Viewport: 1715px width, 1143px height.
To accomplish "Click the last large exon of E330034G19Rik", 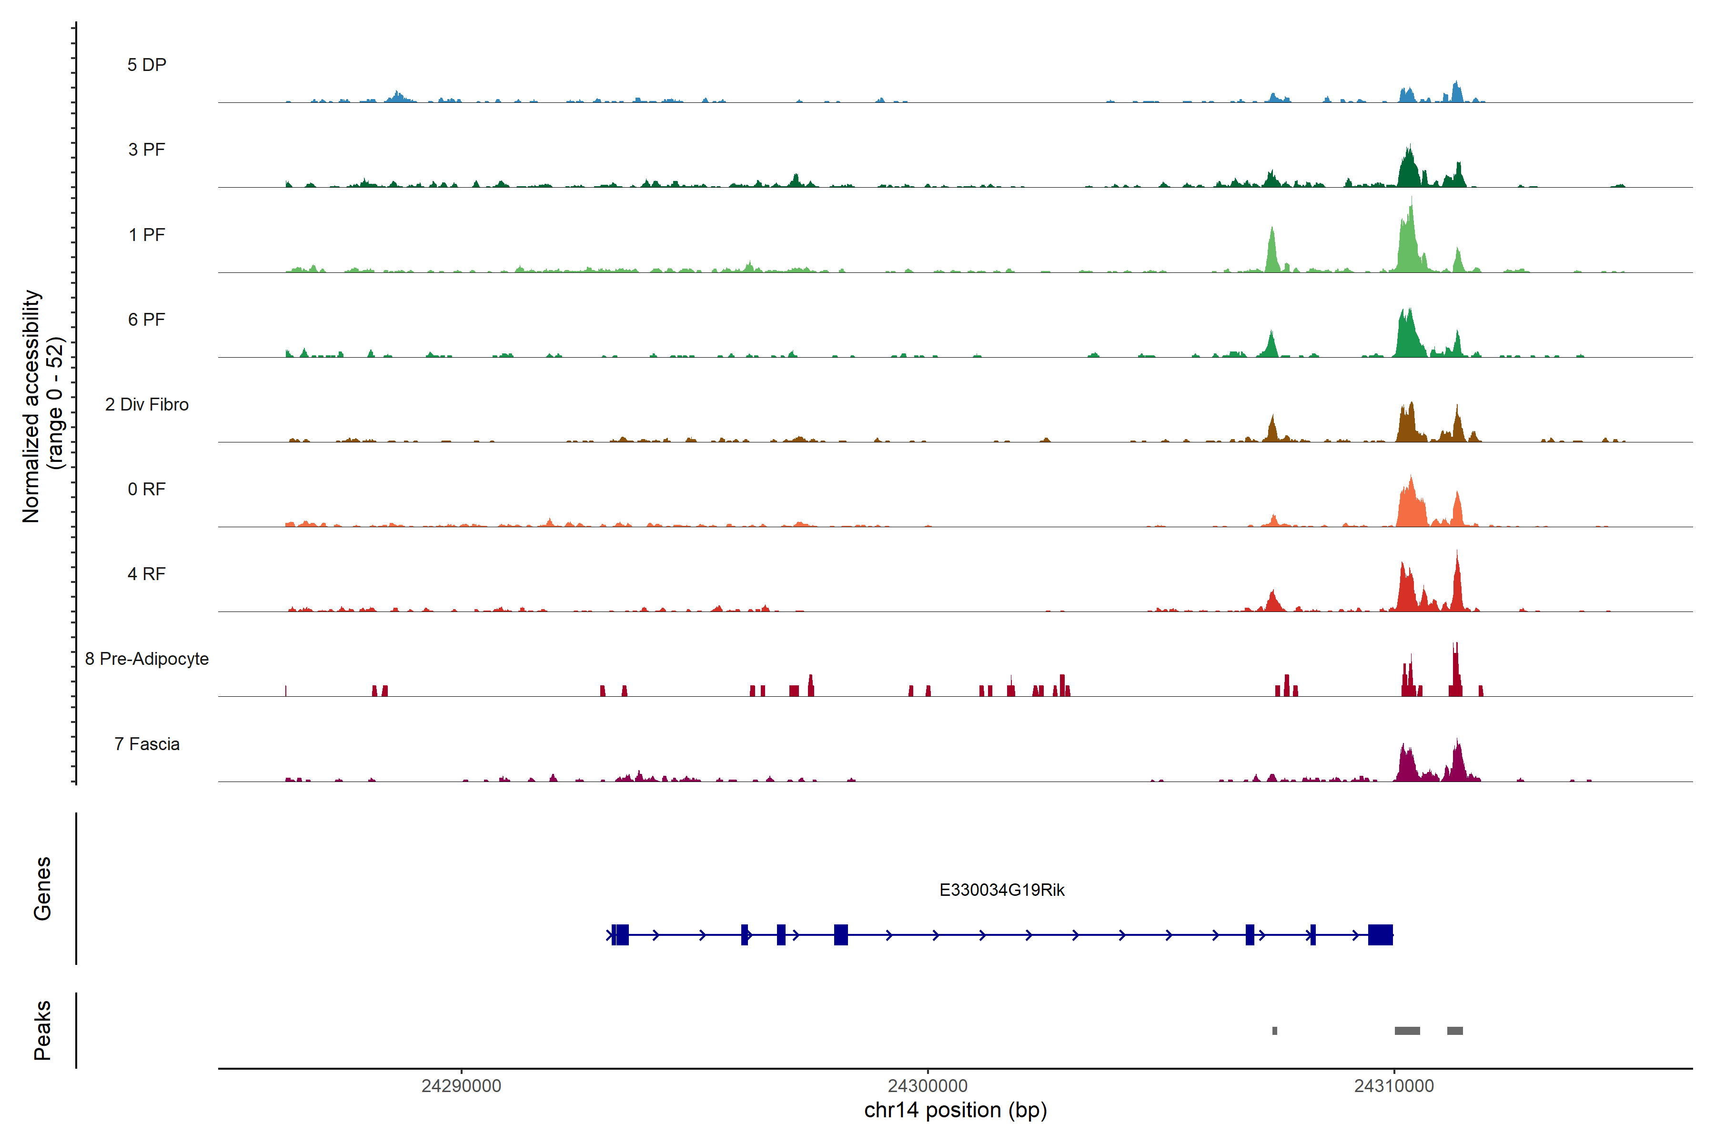I will tap(1380, 934).
